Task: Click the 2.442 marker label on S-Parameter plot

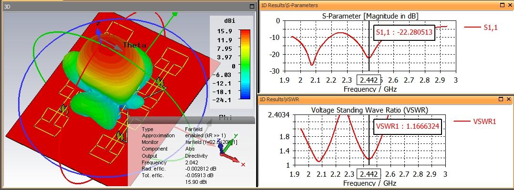Action: click(369, 80)
